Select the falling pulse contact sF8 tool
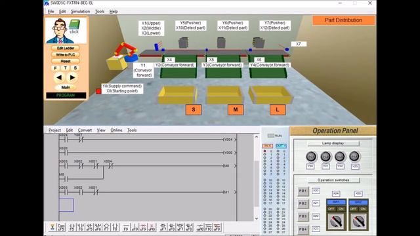This screenshot has height=236, width=420. pos(172,227)
